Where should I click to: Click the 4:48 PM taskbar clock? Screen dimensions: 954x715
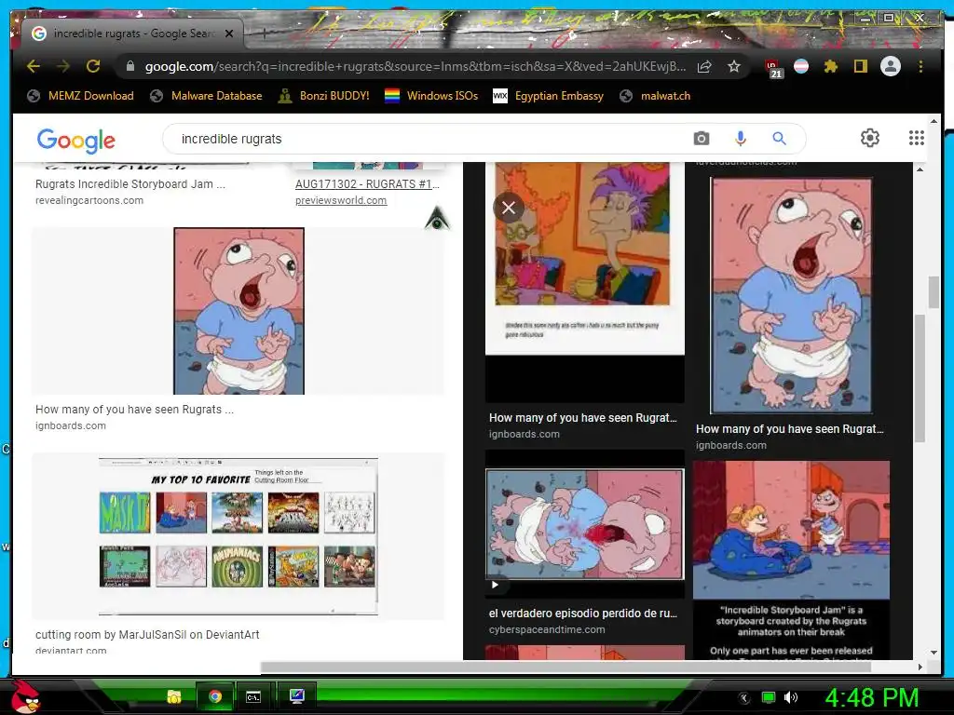point(872,698)
